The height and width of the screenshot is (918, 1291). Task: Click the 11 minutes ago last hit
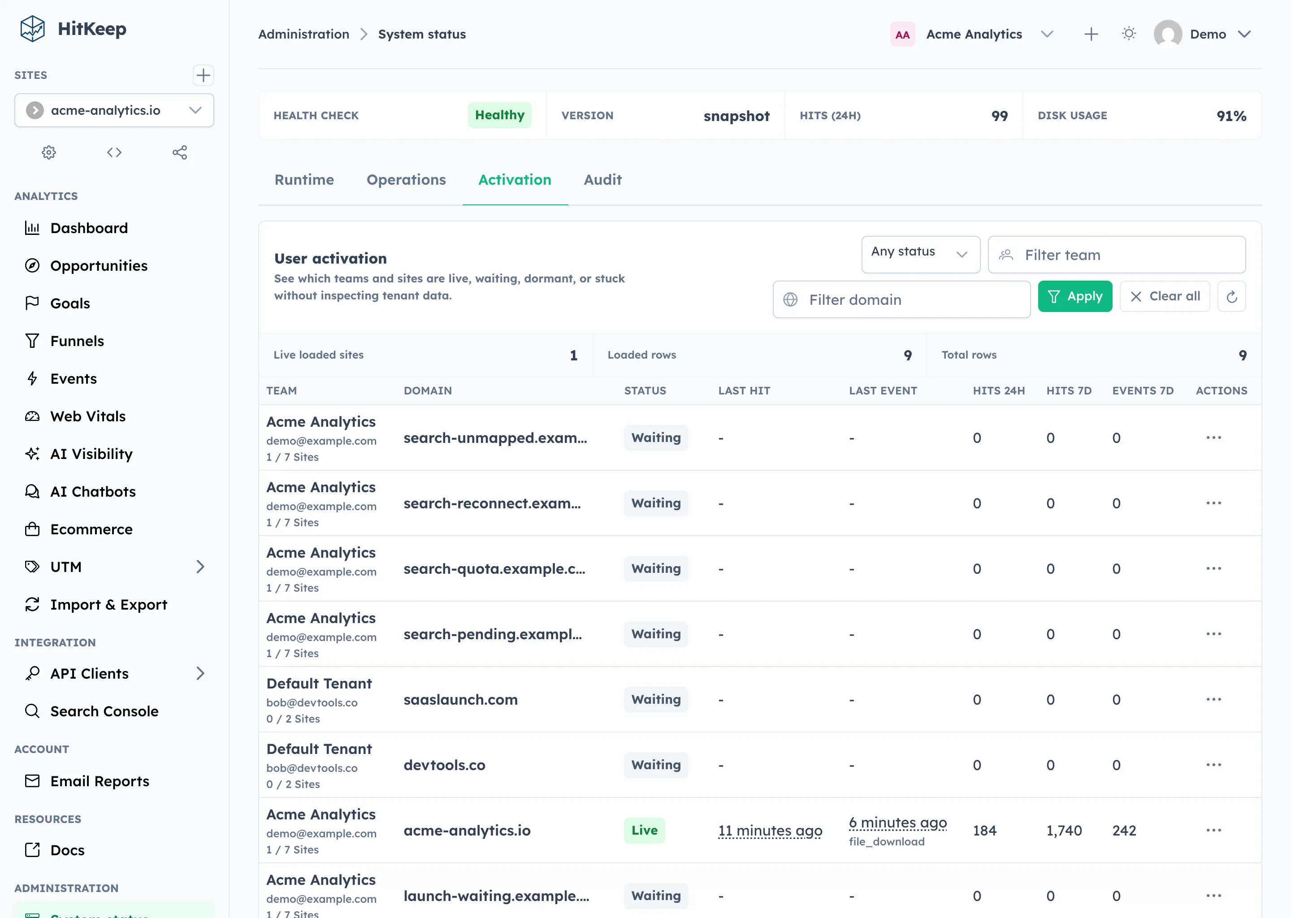(x=770, y=831)
